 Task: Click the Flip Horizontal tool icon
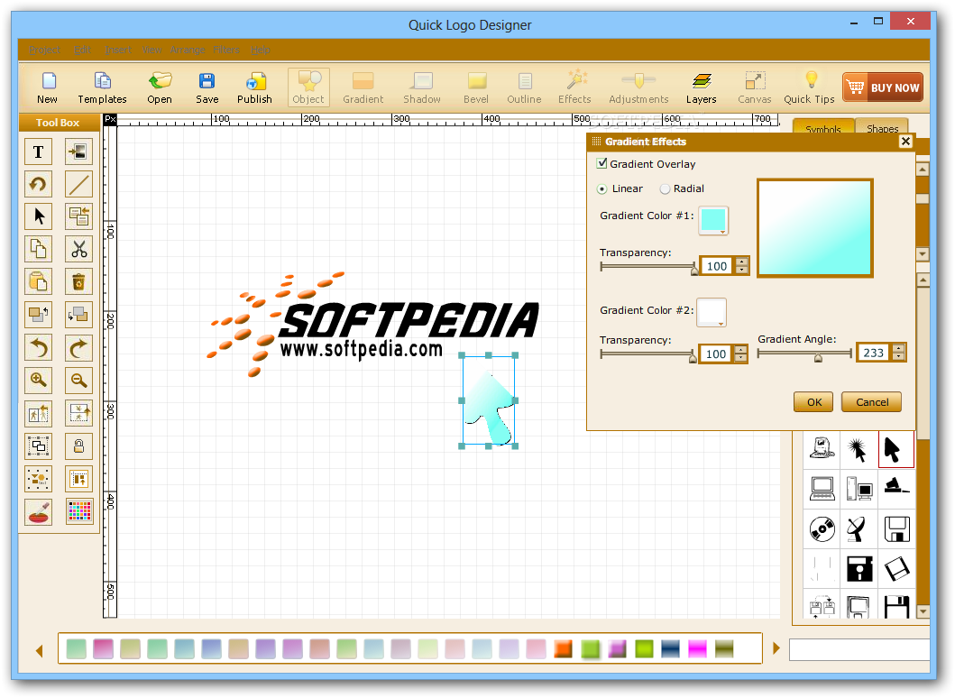[39, 414]
